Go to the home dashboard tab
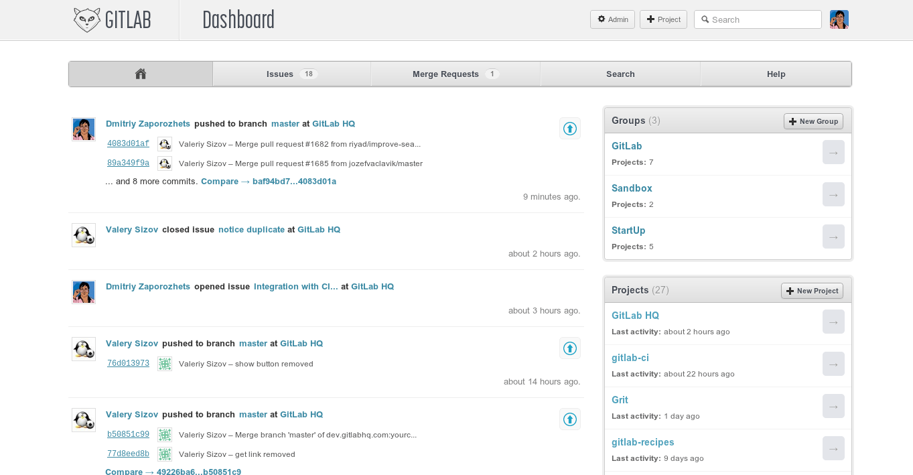The image size is (913, 475). 141,74
